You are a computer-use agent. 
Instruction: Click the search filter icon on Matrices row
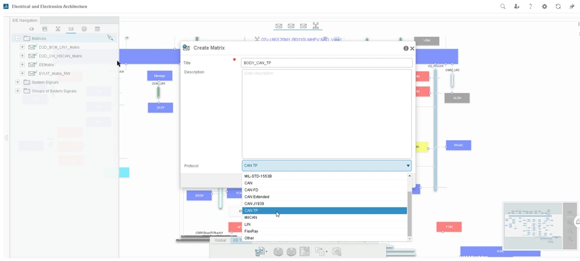(x=110, y=37)
